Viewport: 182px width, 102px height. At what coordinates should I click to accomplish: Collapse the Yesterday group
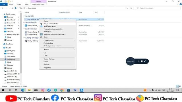pos(24,22)
